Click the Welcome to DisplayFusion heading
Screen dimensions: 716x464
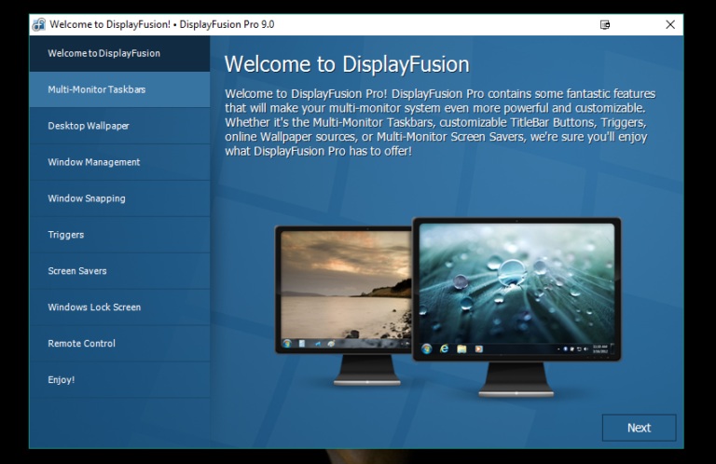pyautogui.click(x=347, y=64)
